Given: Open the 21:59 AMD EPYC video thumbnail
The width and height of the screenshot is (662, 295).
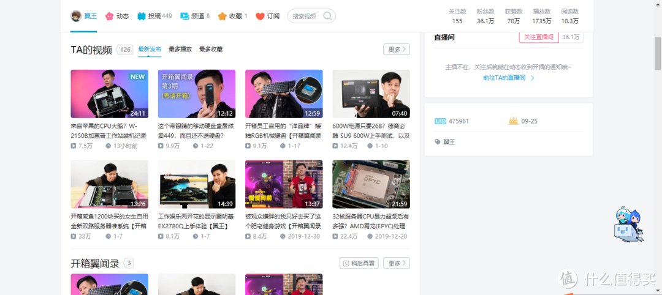Looking at the screenshot, I should point(371,184).
